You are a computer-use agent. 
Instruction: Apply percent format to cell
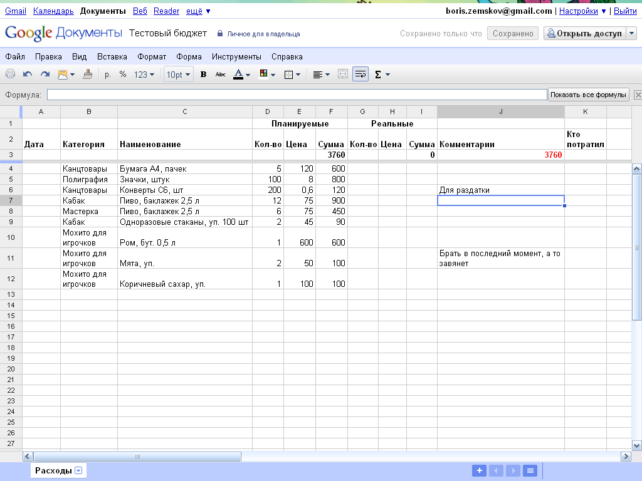123,75
